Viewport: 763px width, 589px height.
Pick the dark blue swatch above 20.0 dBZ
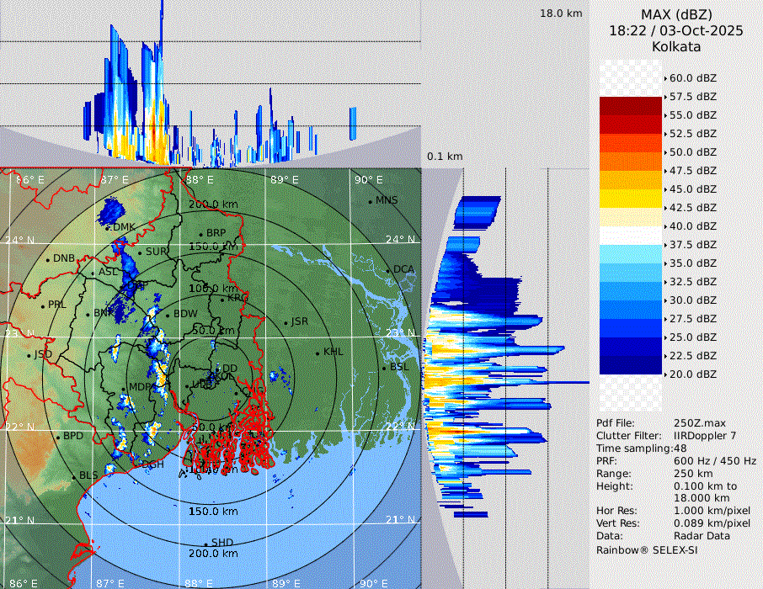tap(630, 364)
